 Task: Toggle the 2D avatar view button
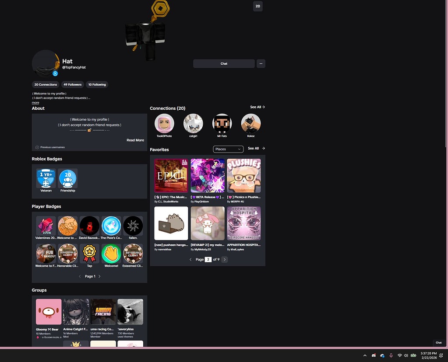258,6
